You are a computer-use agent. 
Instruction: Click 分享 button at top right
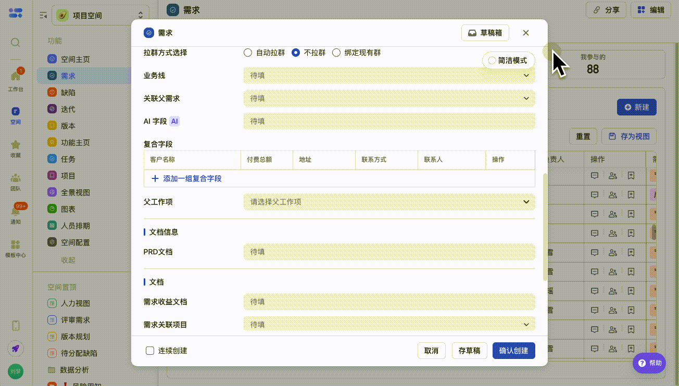[606, 10]
